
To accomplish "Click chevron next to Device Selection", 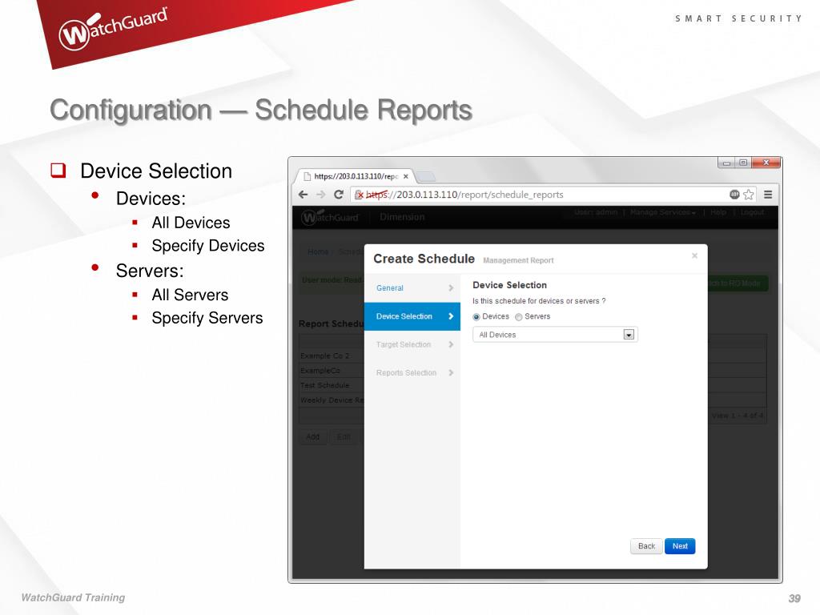I will pos(451,316).
